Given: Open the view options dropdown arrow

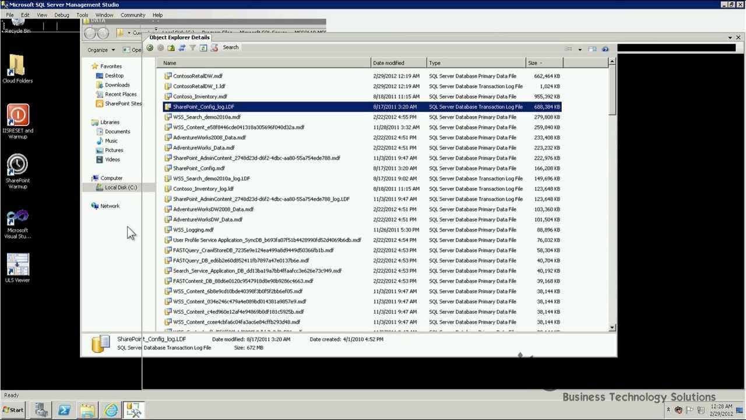Looking at the screenshot, I should pos(579,50).
